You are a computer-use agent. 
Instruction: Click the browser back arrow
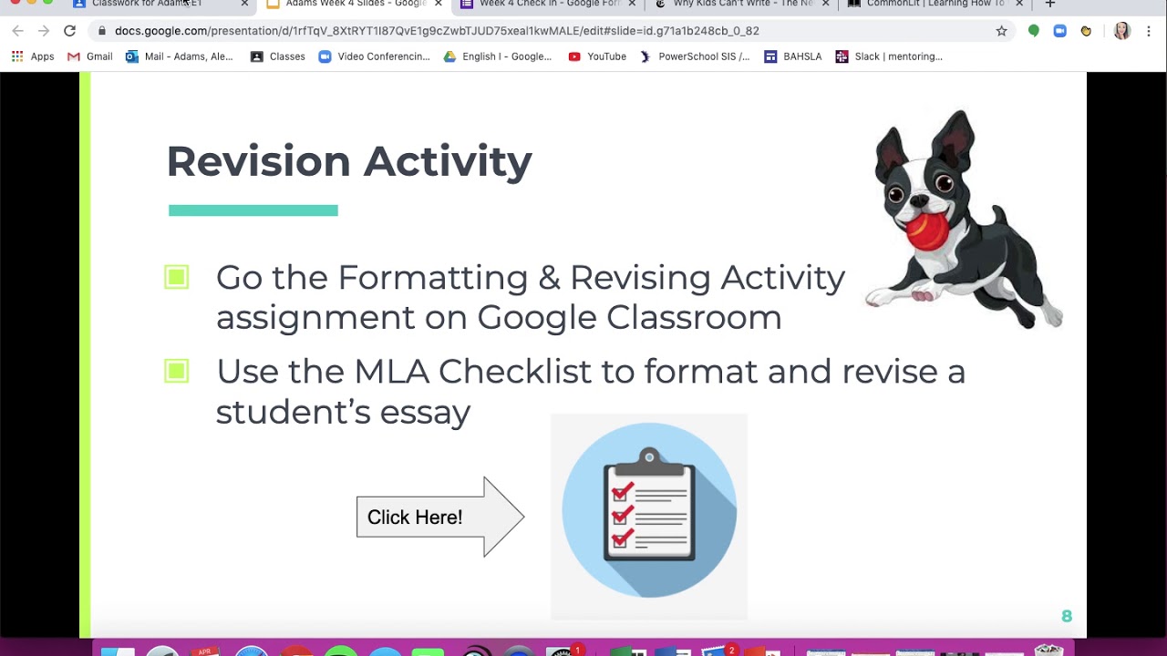(x=17, y=31)
